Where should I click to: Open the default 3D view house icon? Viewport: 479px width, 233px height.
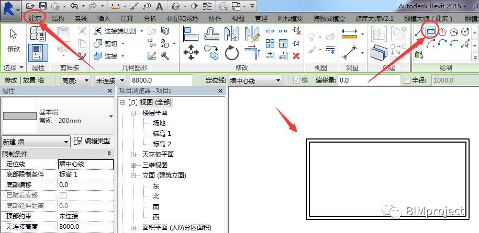[175, 6]
